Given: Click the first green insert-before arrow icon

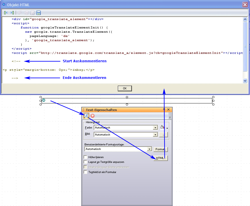Looking at the screenshot, I should (x=6, y=13).
